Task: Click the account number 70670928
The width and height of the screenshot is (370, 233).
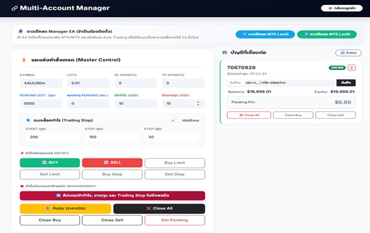Action: point(241,67)
